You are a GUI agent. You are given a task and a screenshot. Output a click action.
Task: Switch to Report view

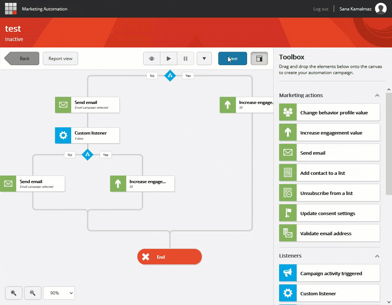pyautogui.click(x=60, y=59)
